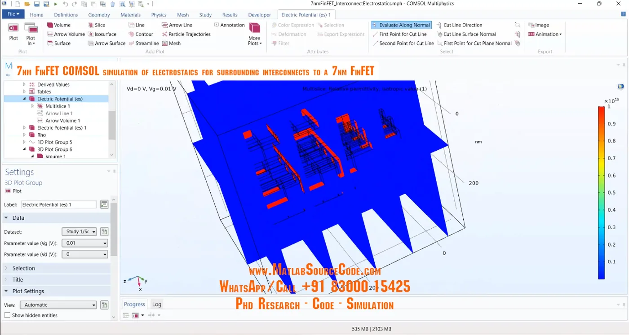Open the Materials ribbon tab
The width and height of the screenshot is (629, 335).
coord(130,15)
